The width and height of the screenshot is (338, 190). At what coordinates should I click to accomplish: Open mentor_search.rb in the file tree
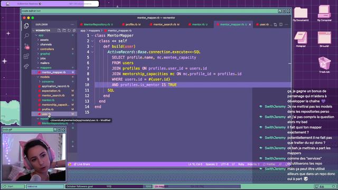click(54, 96)
